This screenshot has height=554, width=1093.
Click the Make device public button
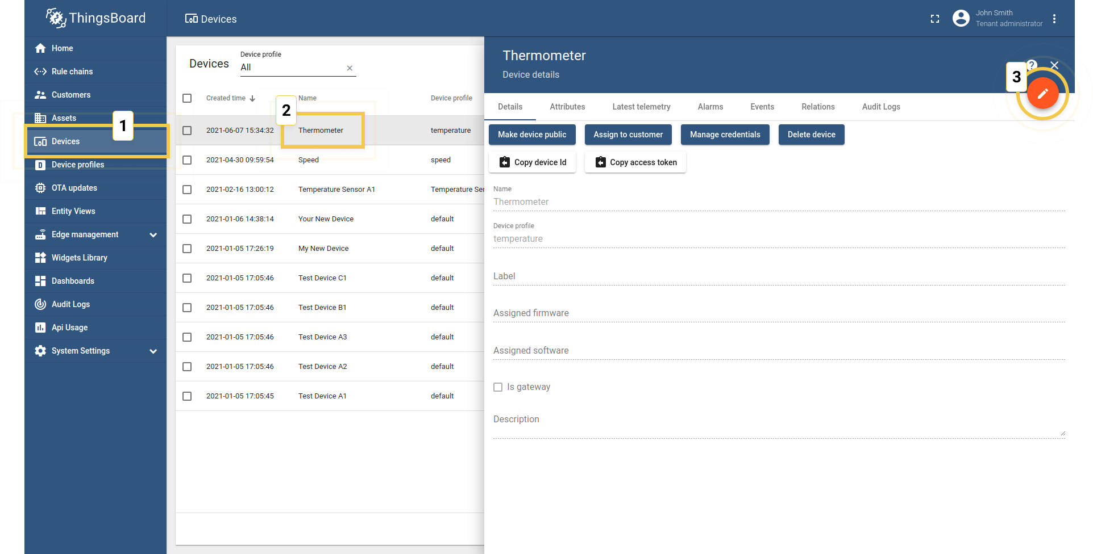(531, 135)
